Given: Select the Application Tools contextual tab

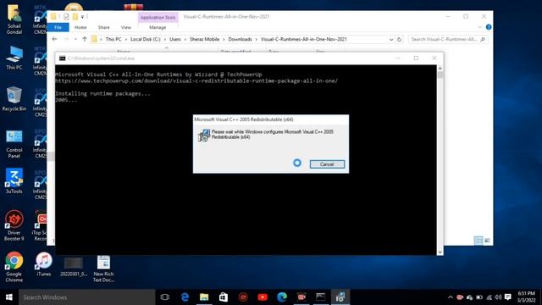Looking at the screenshot, I should click(158, 17).
